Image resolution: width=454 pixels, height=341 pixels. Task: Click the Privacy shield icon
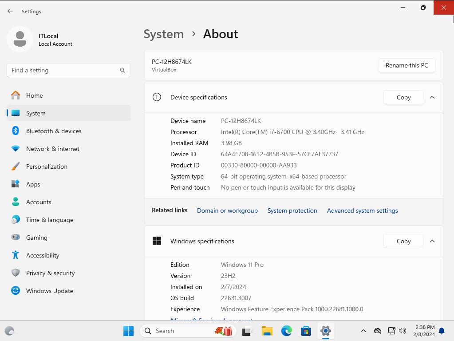pyautogui.click(x=16, y=273)
